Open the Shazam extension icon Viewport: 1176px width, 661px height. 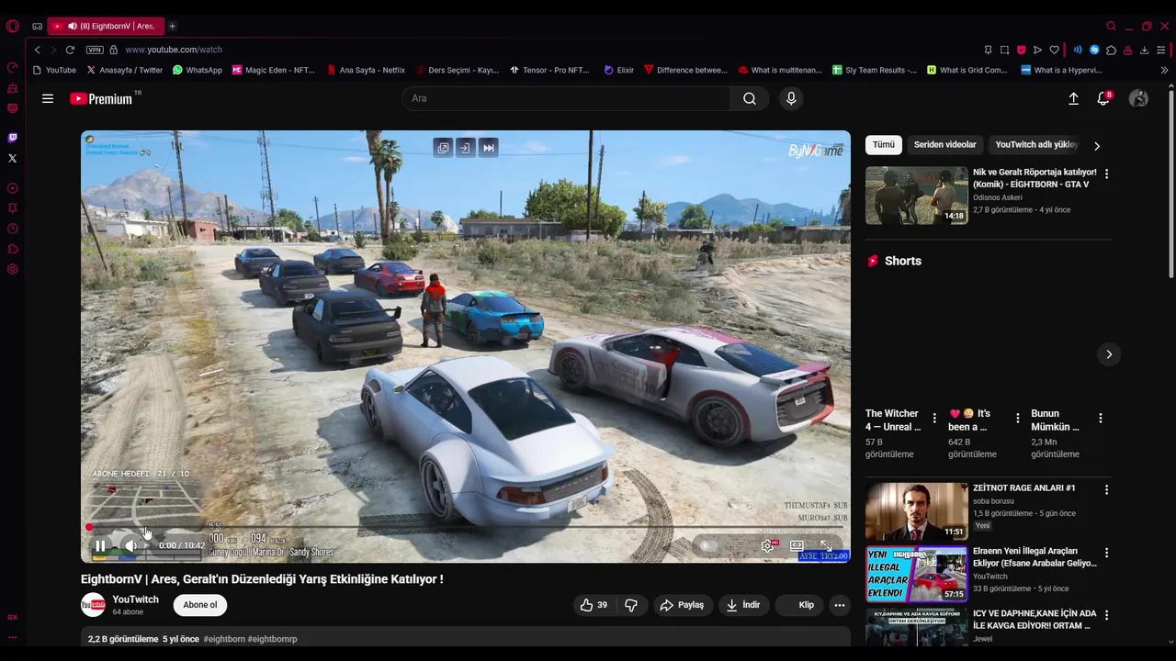(1094, 50)
